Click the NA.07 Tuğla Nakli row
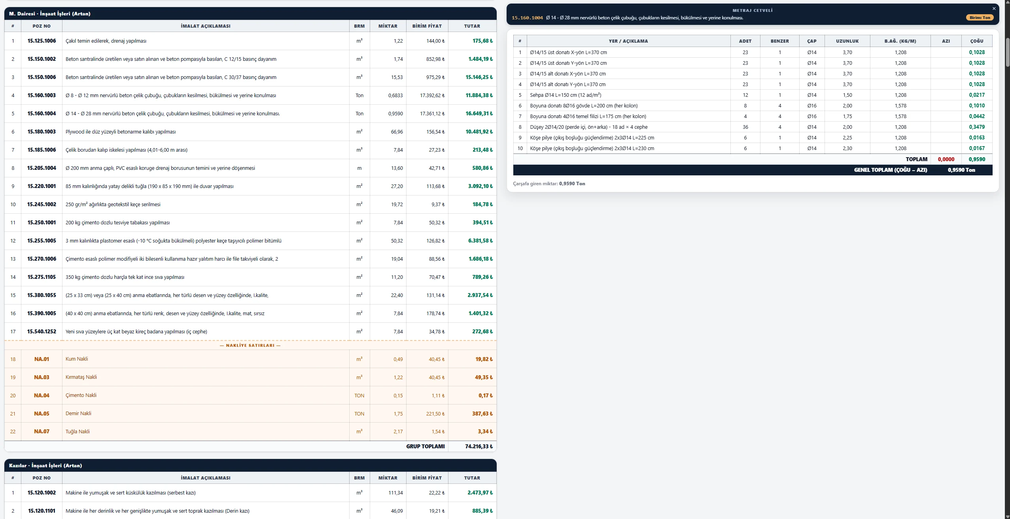The height and width of the screenshot is (519, 1010). click(250, 432)
